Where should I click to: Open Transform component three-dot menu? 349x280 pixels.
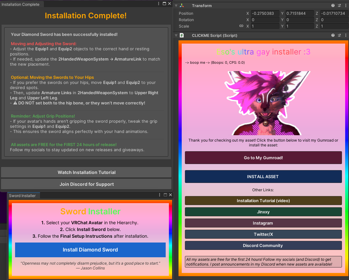(346, 5)
